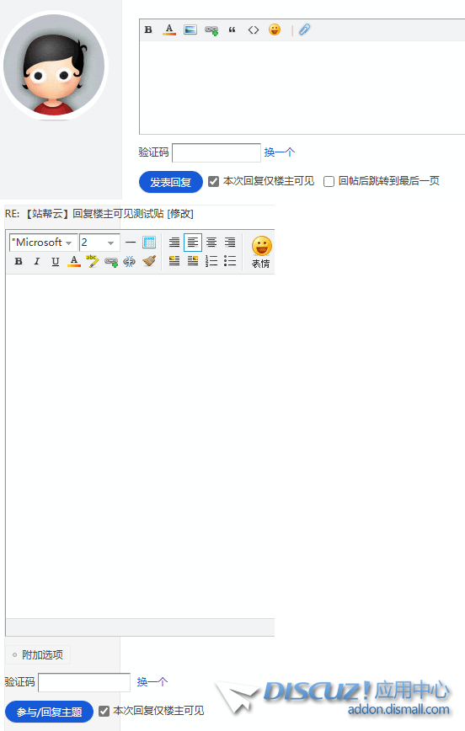Remove link with the unlink icon
465x731 pixels.
coord(129,262)
